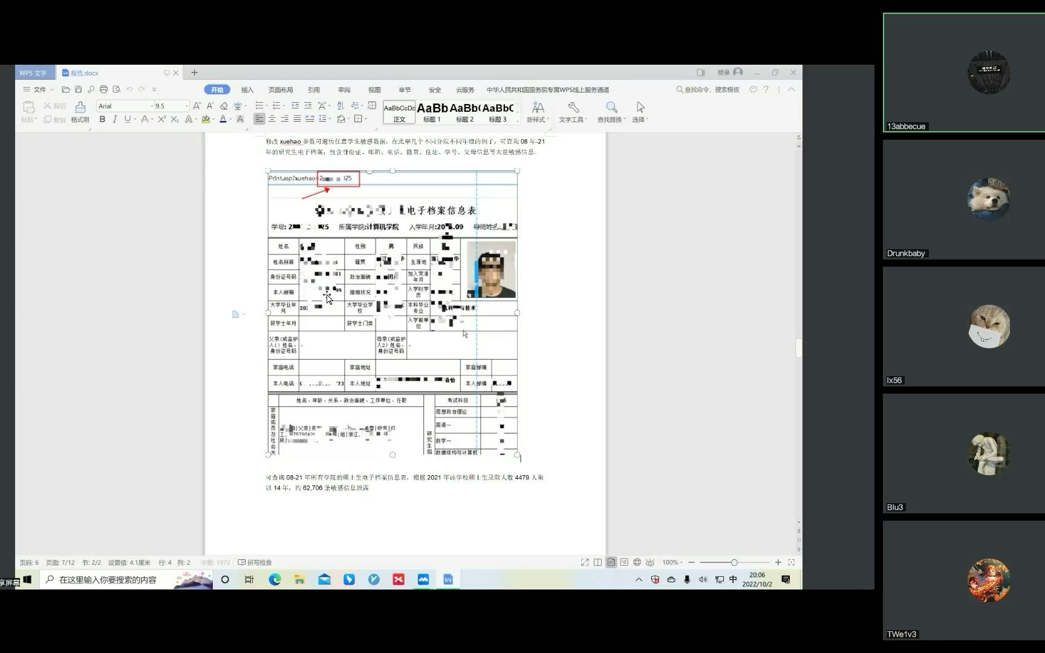Click the Save icon in quick toolbar
The image size is (1045, 653).
coord(78,89)
